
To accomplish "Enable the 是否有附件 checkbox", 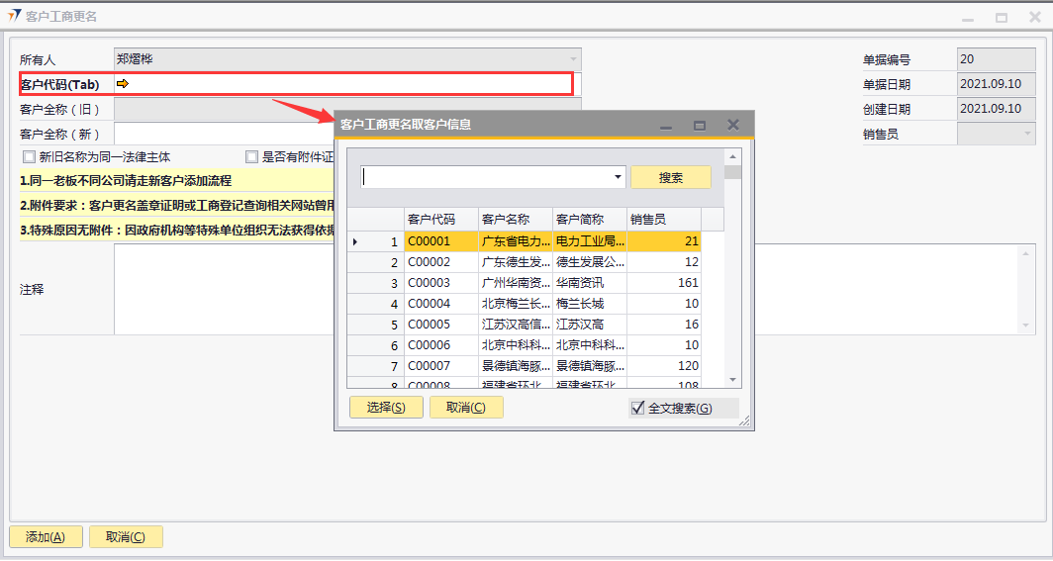I will (x=252, y=157).
